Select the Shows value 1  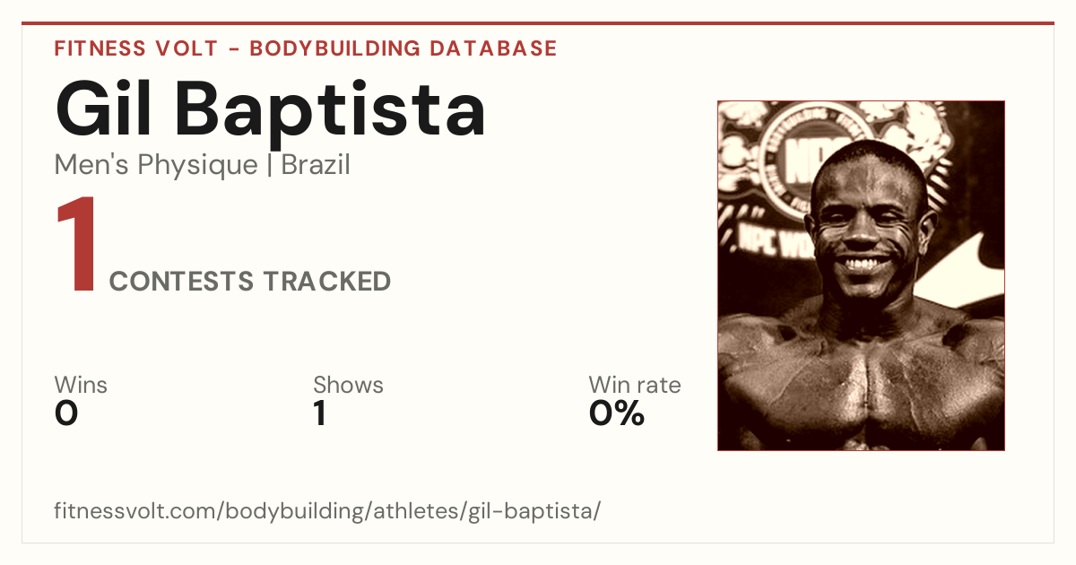pos(319,413)
